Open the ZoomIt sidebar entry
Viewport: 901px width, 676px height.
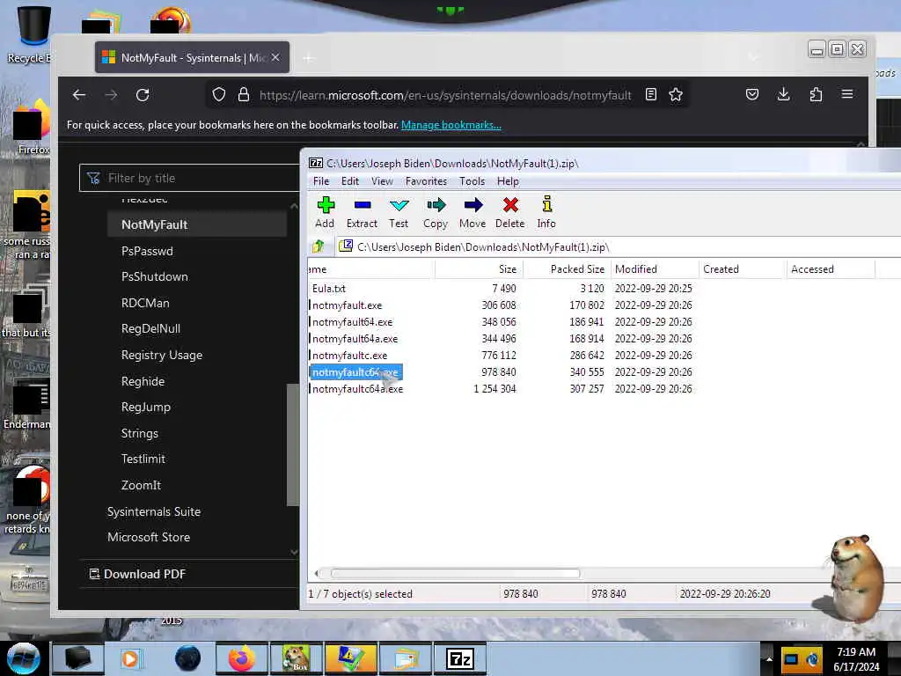(141, 485)
